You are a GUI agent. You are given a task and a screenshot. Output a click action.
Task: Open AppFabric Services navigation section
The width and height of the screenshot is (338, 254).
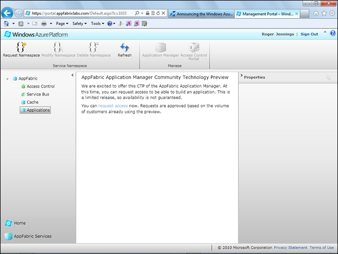28,236
